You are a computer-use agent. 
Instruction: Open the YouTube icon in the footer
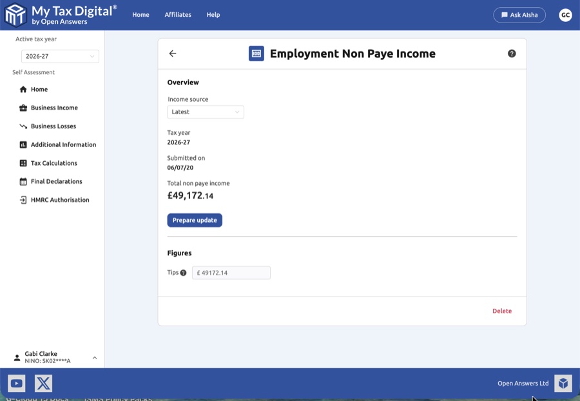click(x=16, y=382)
